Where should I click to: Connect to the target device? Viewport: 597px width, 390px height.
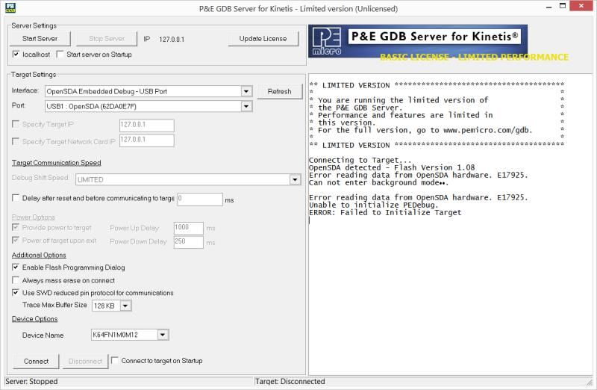(x=36, y=361)
